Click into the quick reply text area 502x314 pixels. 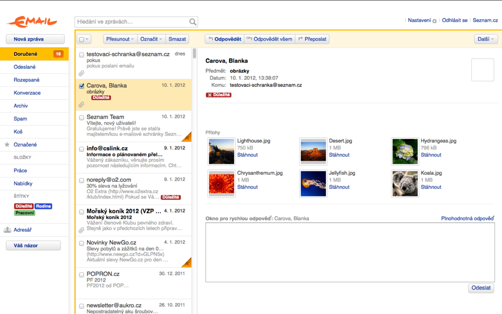tap(350, 253)
